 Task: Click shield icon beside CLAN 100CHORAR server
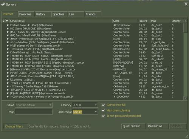[x=8, y=96]
